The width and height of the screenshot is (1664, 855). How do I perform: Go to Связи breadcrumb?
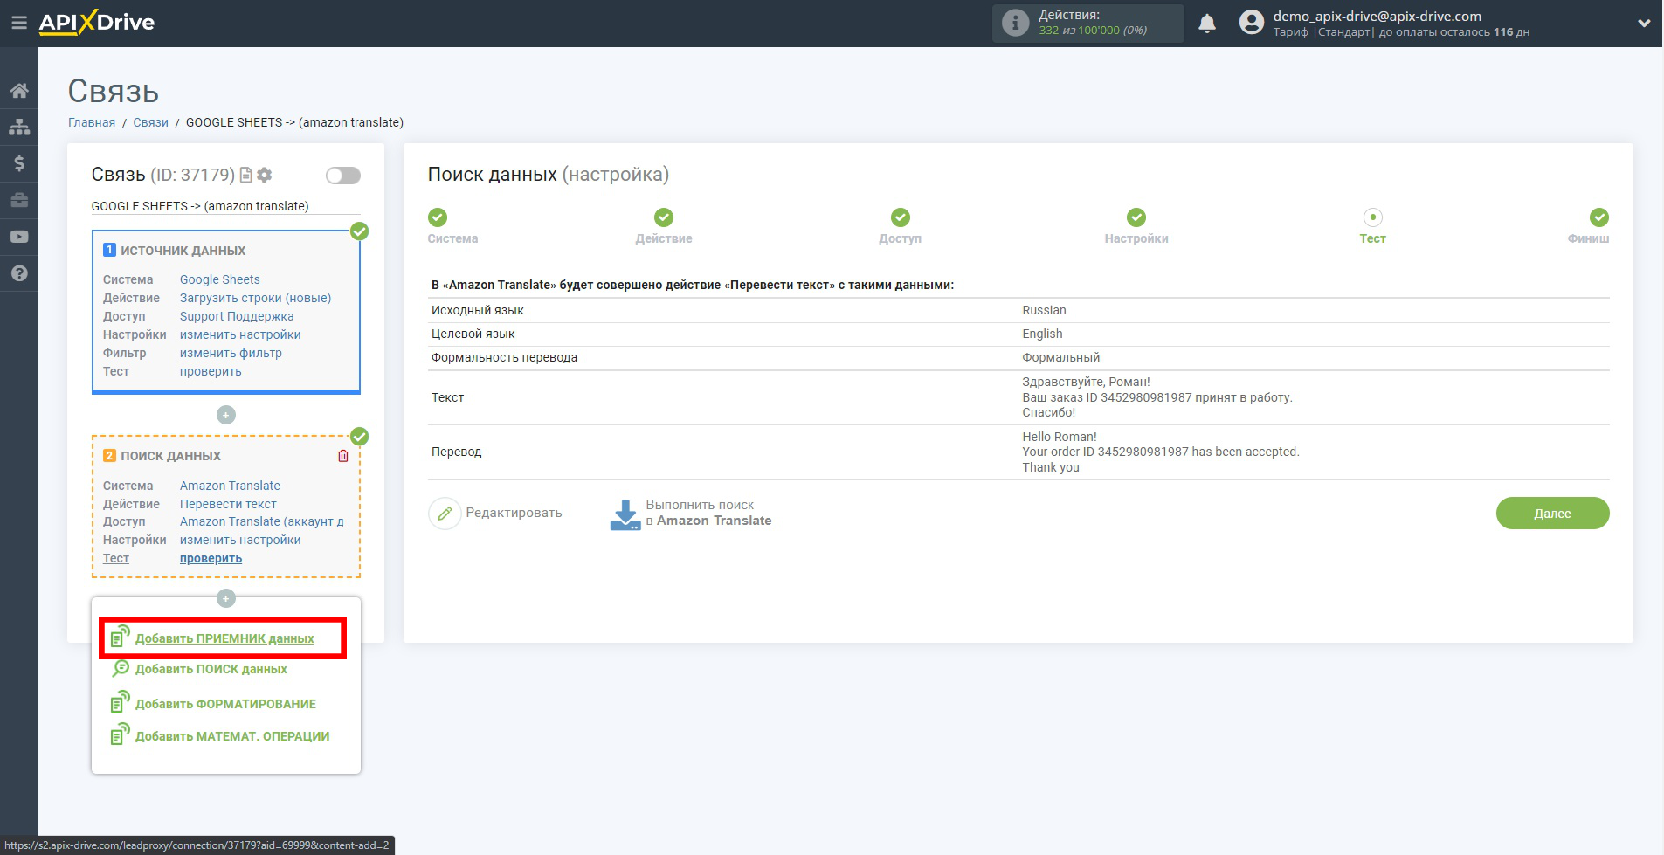coord(150,122)
